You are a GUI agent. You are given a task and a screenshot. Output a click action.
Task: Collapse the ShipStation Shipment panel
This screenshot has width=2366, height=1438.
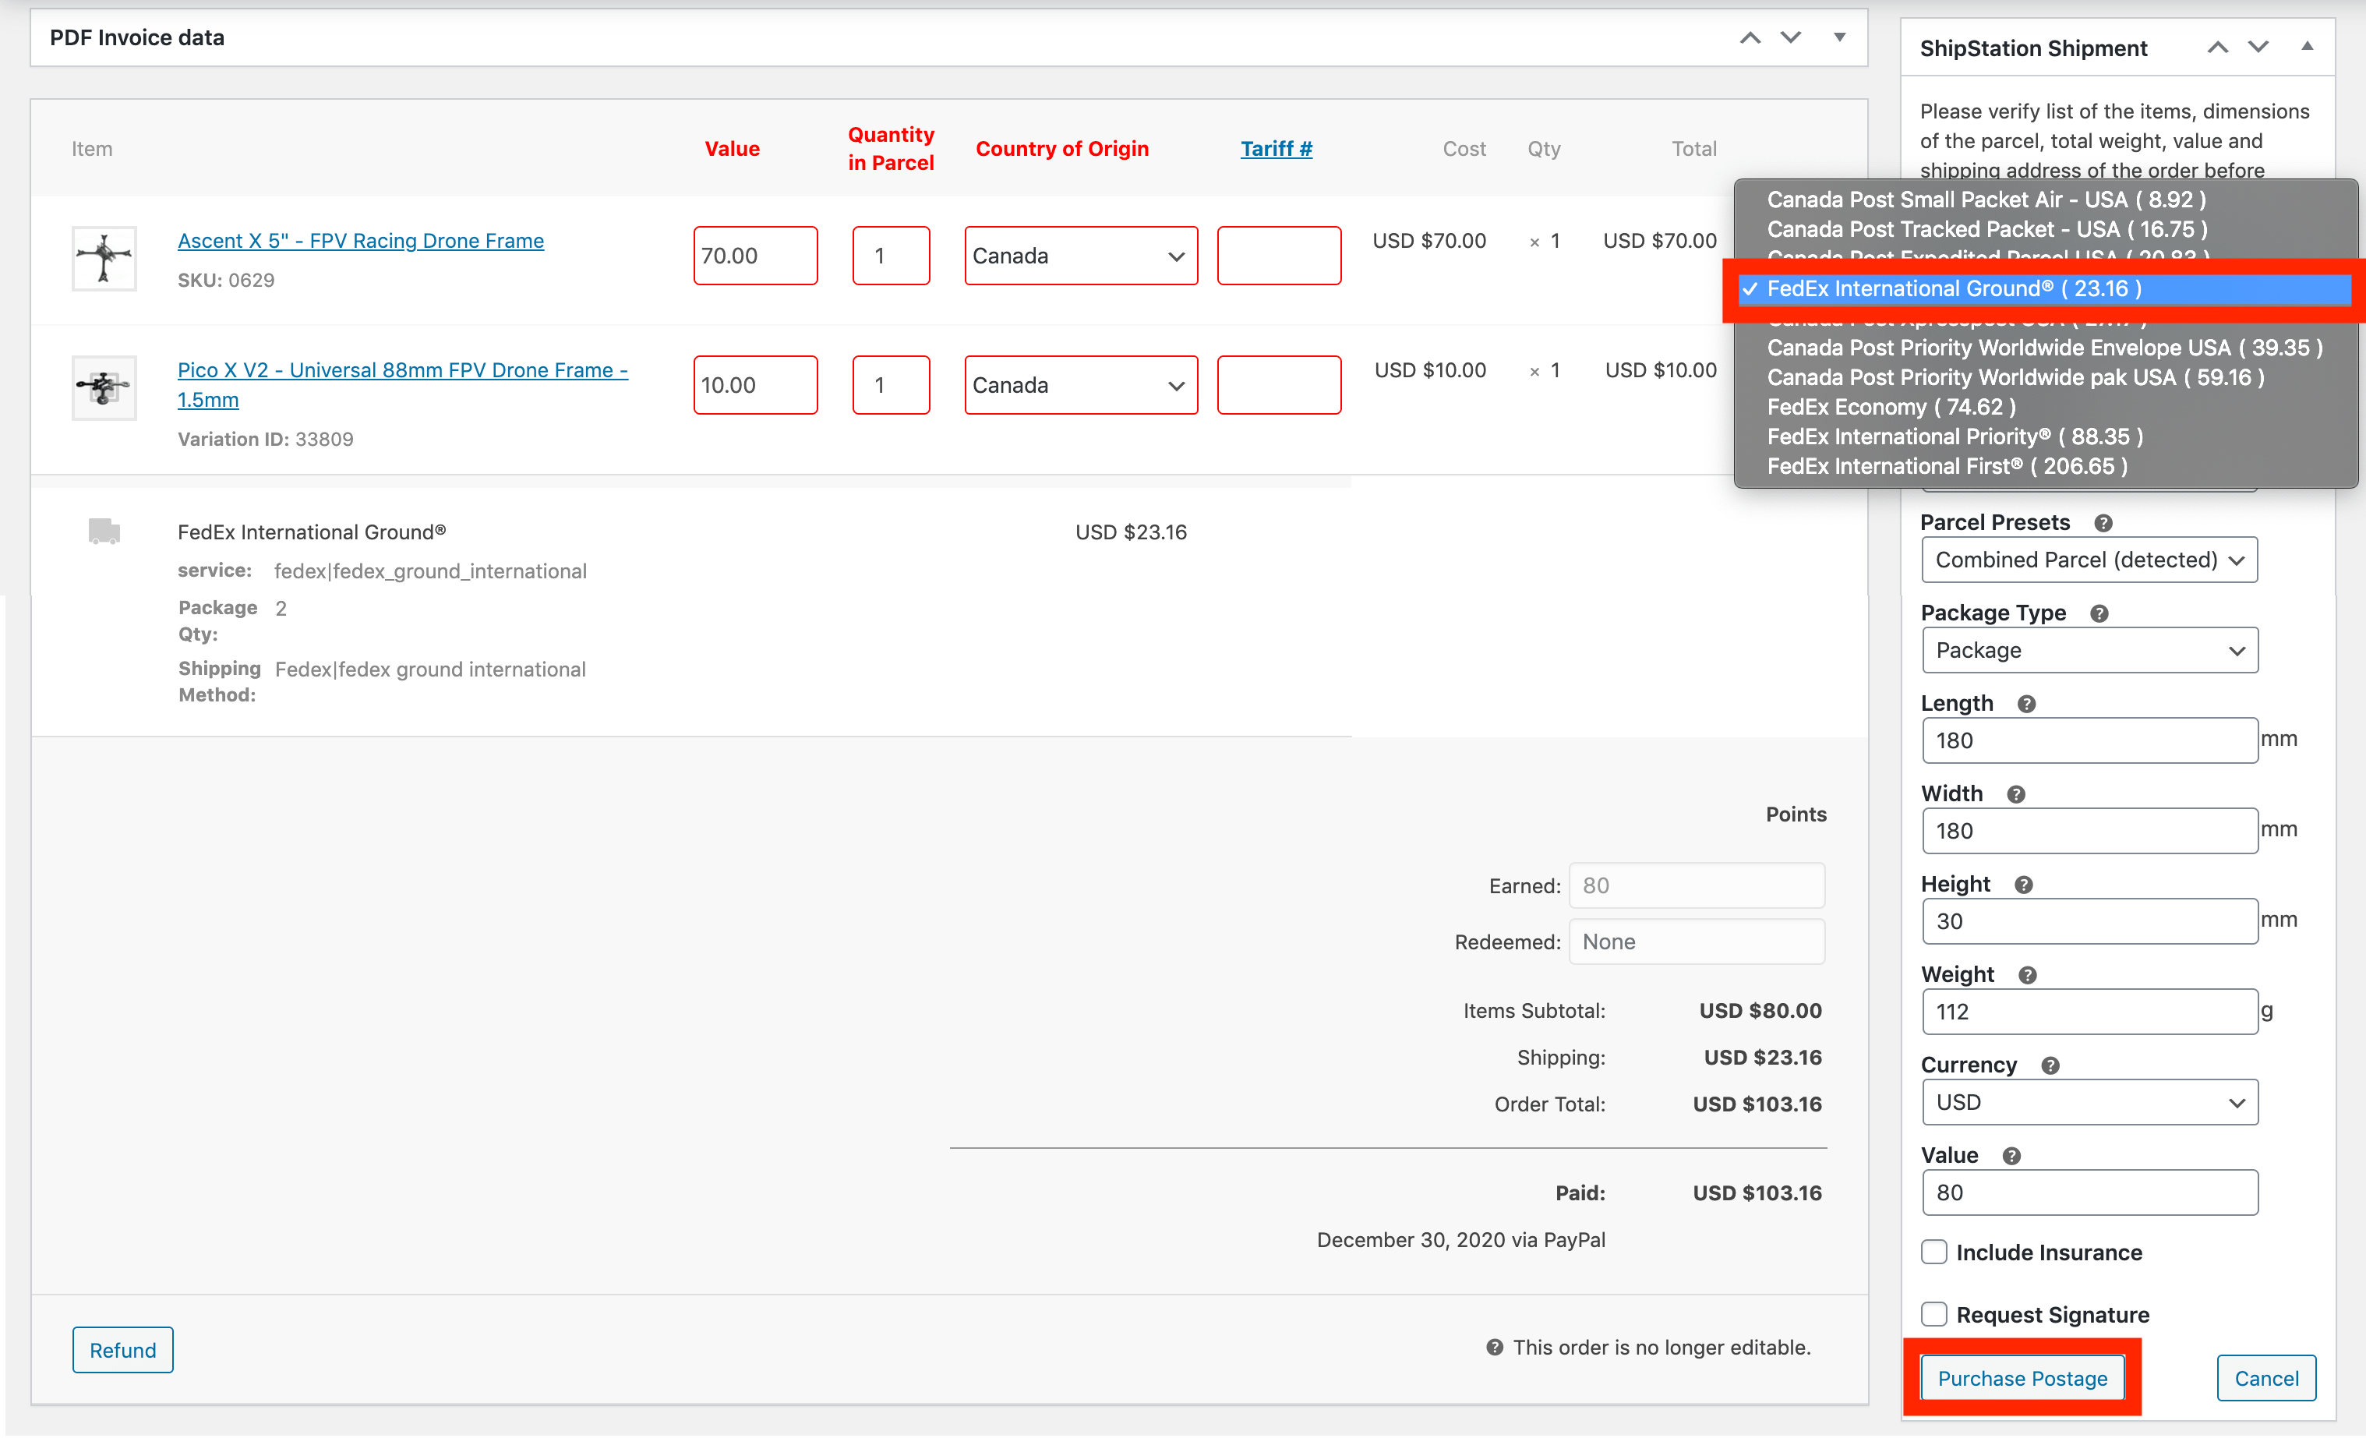[x=2307, y=47]
